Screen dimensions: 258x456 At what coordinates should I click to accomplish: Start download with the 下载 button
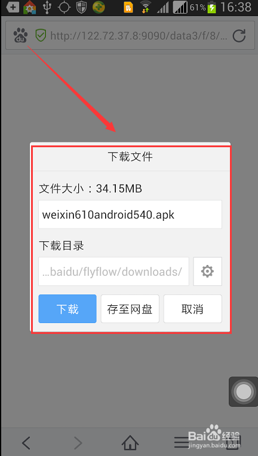pos(67,309)
